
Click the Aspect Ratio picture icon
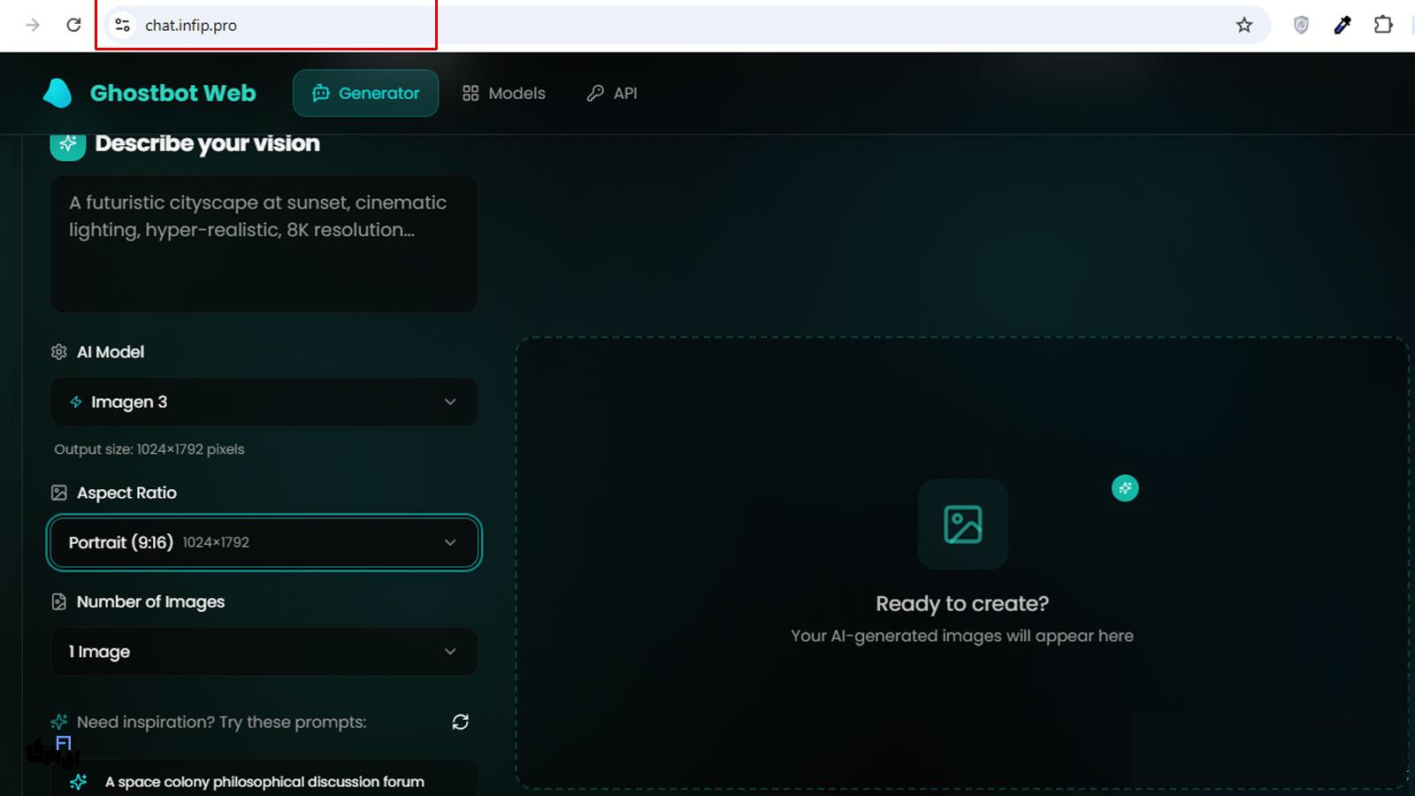tap(58, 493)
